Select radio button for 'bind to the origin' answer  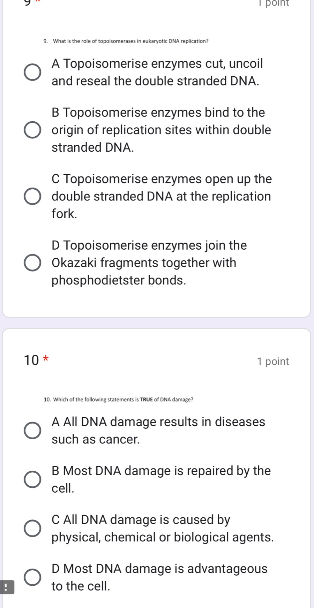point(32,130)
